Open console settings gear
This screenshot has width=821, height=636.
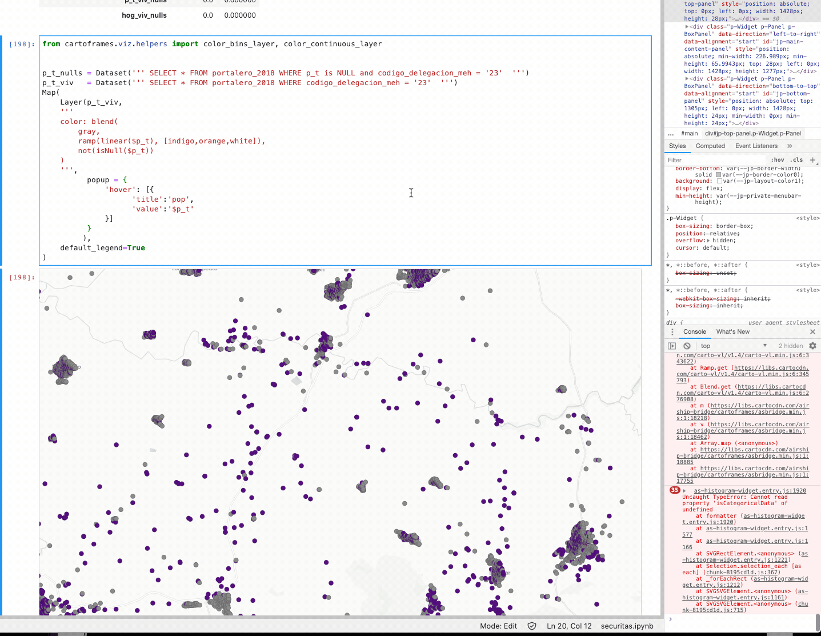(812, 346)
